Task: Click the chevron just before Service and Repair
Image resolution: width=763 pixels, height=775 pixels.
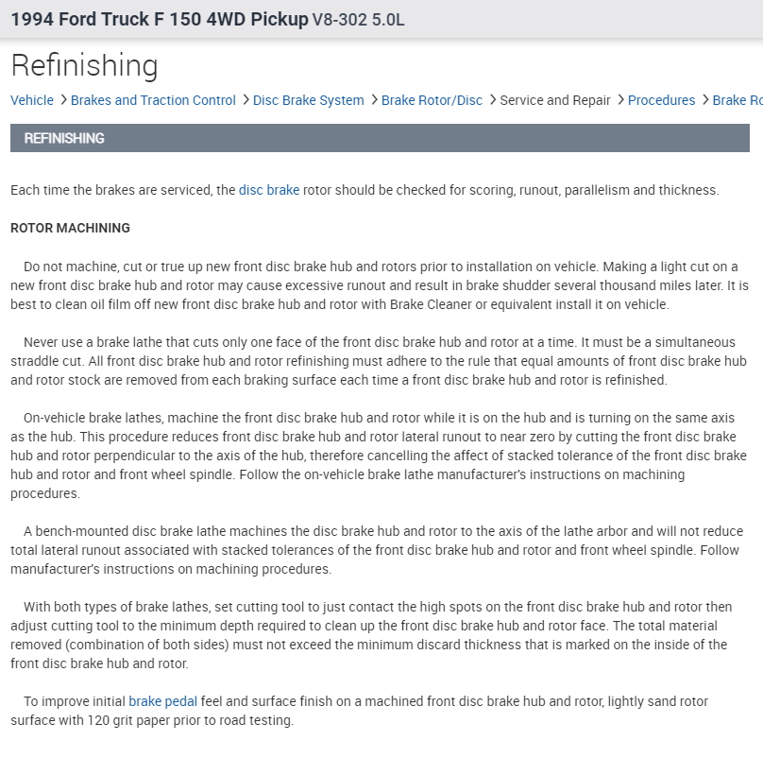Action: 492,100
